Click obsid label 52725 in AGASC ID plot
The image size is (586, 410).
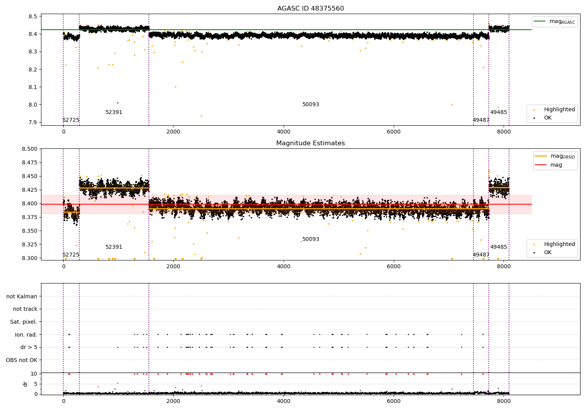click(71, 120)
